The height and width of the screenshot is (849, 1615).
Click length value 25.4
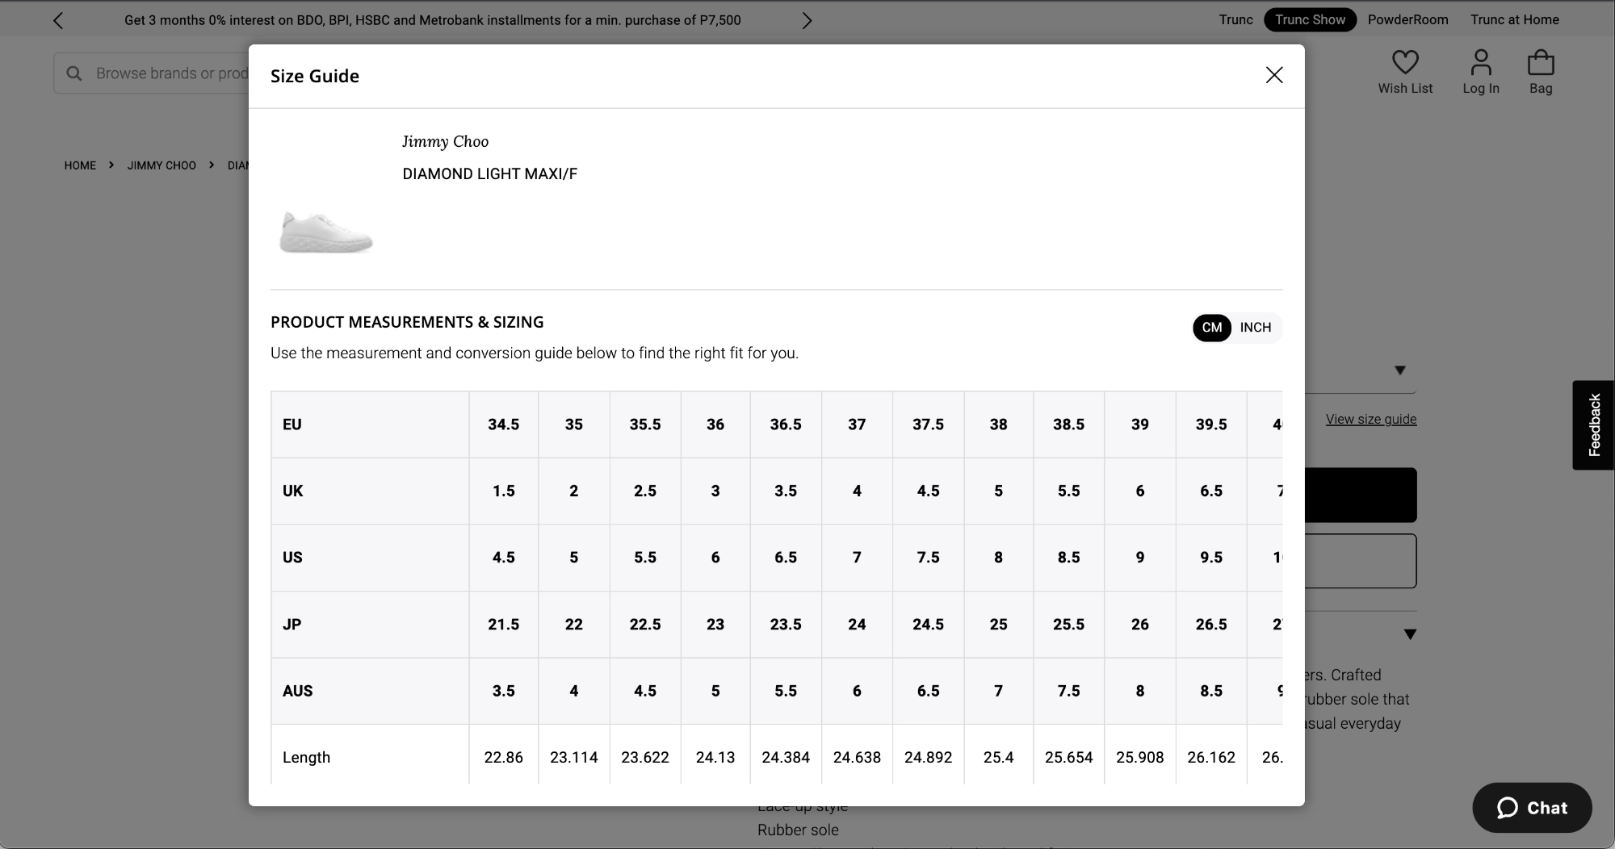point(999,757)
